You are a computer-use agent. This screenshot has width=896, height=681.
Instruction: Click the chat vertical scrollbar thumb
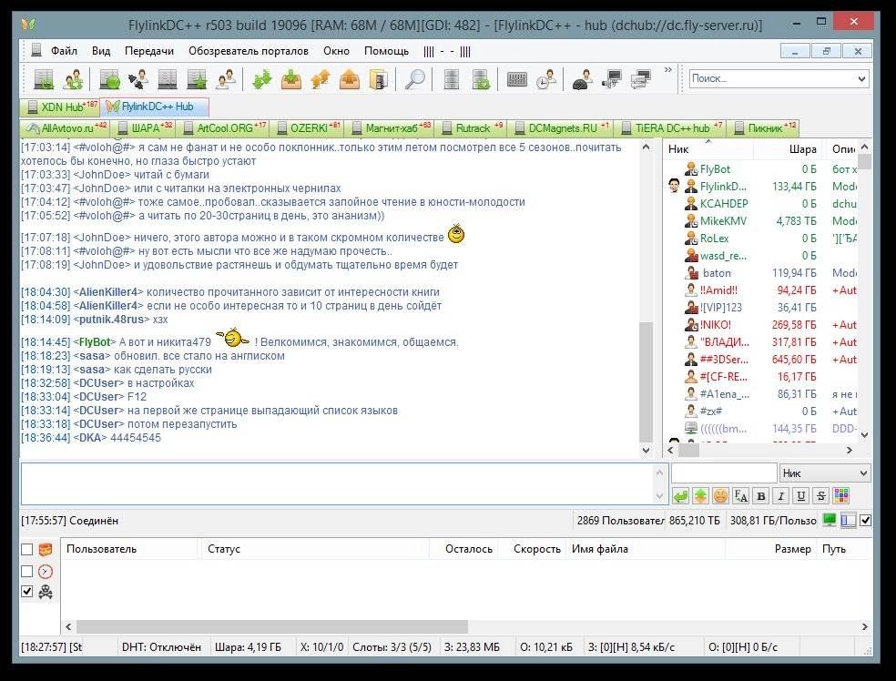coord(646,381)
